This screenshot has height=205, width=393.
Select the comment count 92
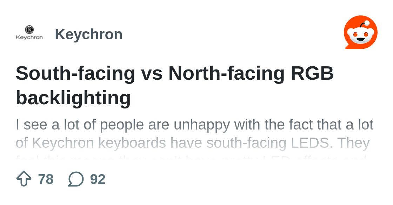tap(98, 179)
